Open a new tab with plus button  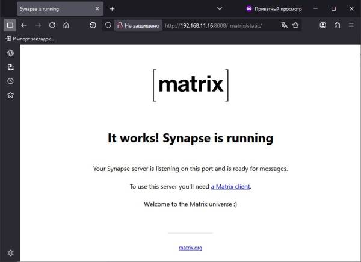click(112, 9)
